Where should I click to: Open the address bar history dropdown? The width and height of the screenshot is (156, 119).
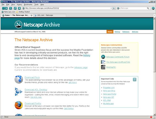(111, 8)
